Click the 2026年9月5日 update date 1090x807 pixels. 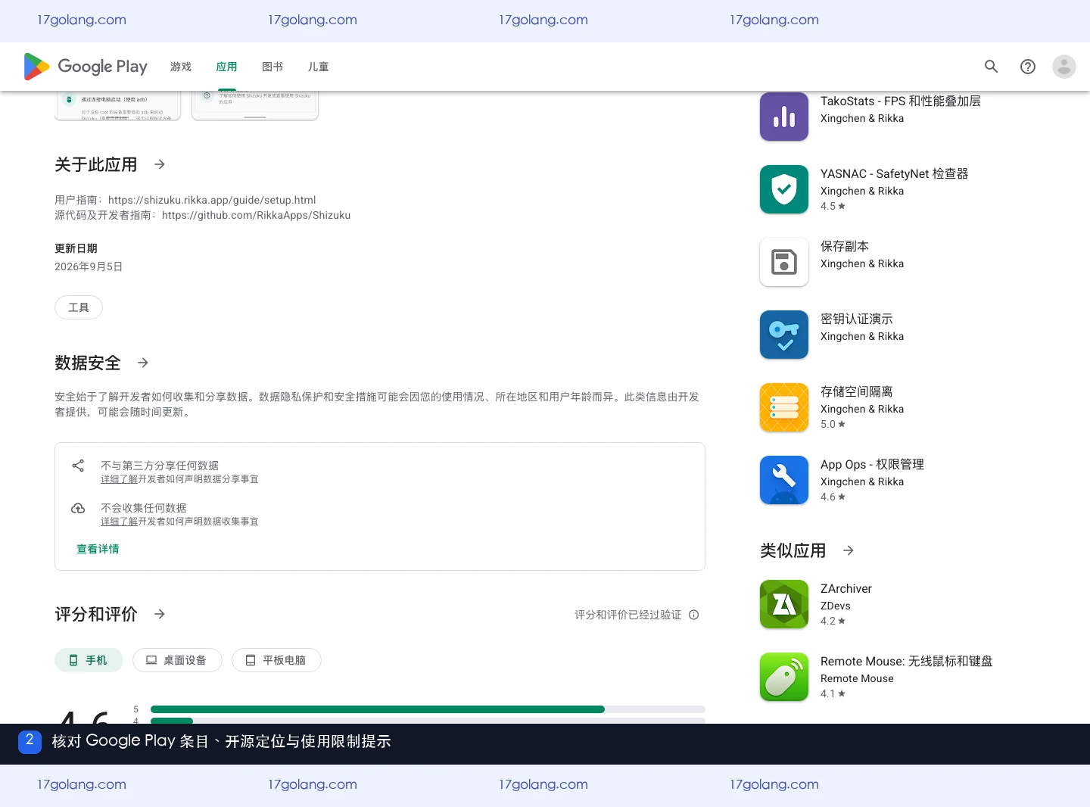(x=89, y=266)
